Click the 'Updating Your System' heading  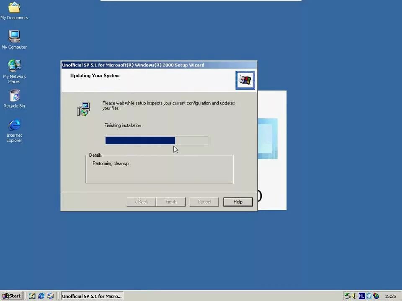coord(95,76)
